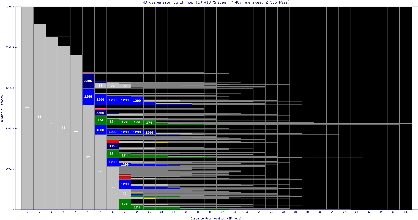Image resolution: width=418 pixels, height=220 pixels.
Task: Click the green 174 block at hop 7
Action: [x=100, y=120]
